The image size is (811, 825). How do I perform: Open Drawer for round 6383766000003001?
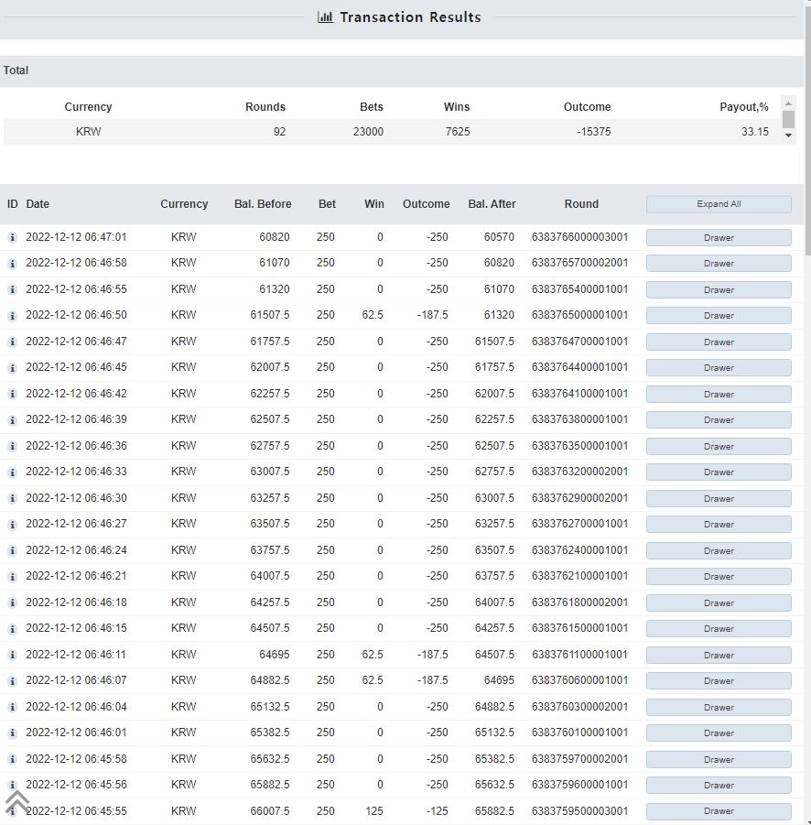click(x=719, y=238)
